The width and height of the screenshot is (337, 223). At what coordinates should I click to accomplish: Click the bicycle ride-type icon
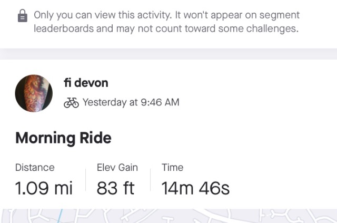click(x=72, y=102)
